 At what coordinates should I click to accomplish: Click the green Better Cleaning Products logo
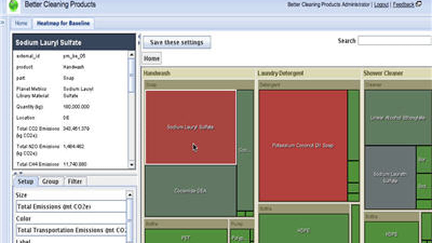[13, 5]
